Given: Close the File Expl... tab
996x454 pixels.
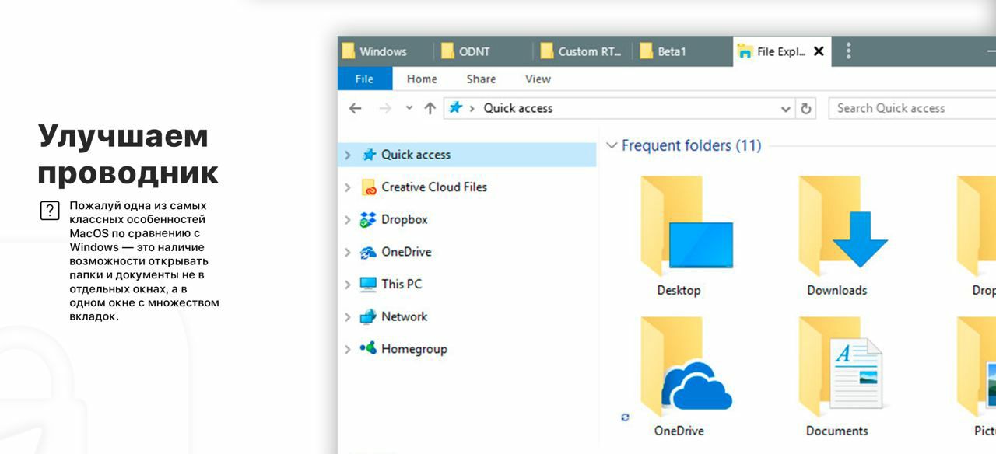Looking at the screenshot, I should [819, 51].
